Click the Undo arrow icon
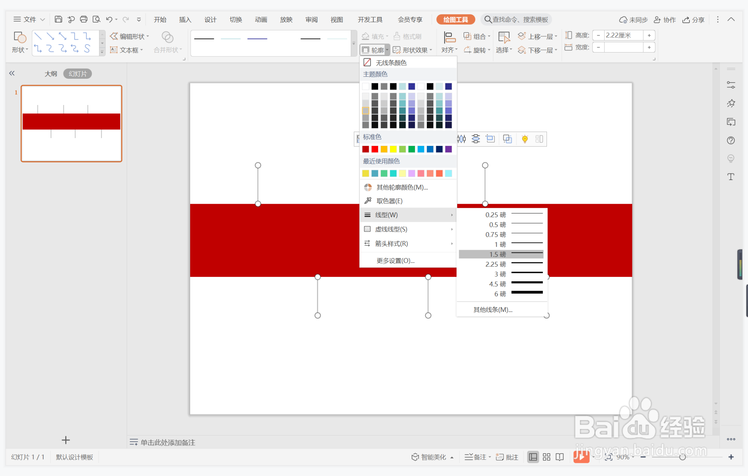Image resolution: width=748 pixels, height=476 pixels. 109,20
